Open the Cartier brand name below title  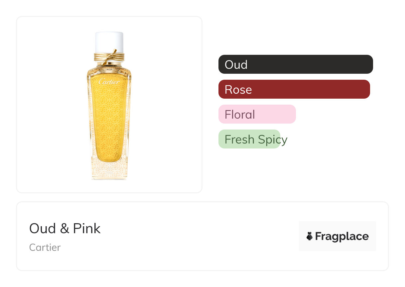pyautogui.click(x=45, y=247)
